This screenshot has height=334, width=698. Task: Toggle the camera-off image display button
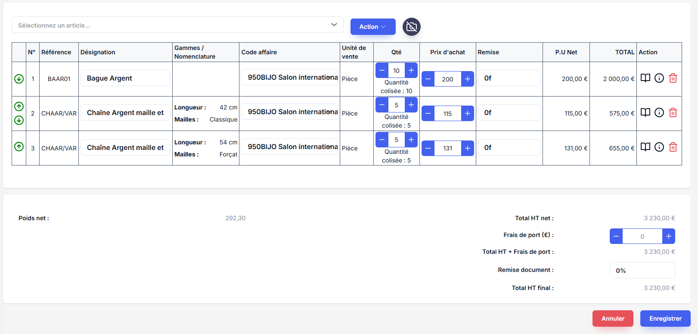[411, 27]
